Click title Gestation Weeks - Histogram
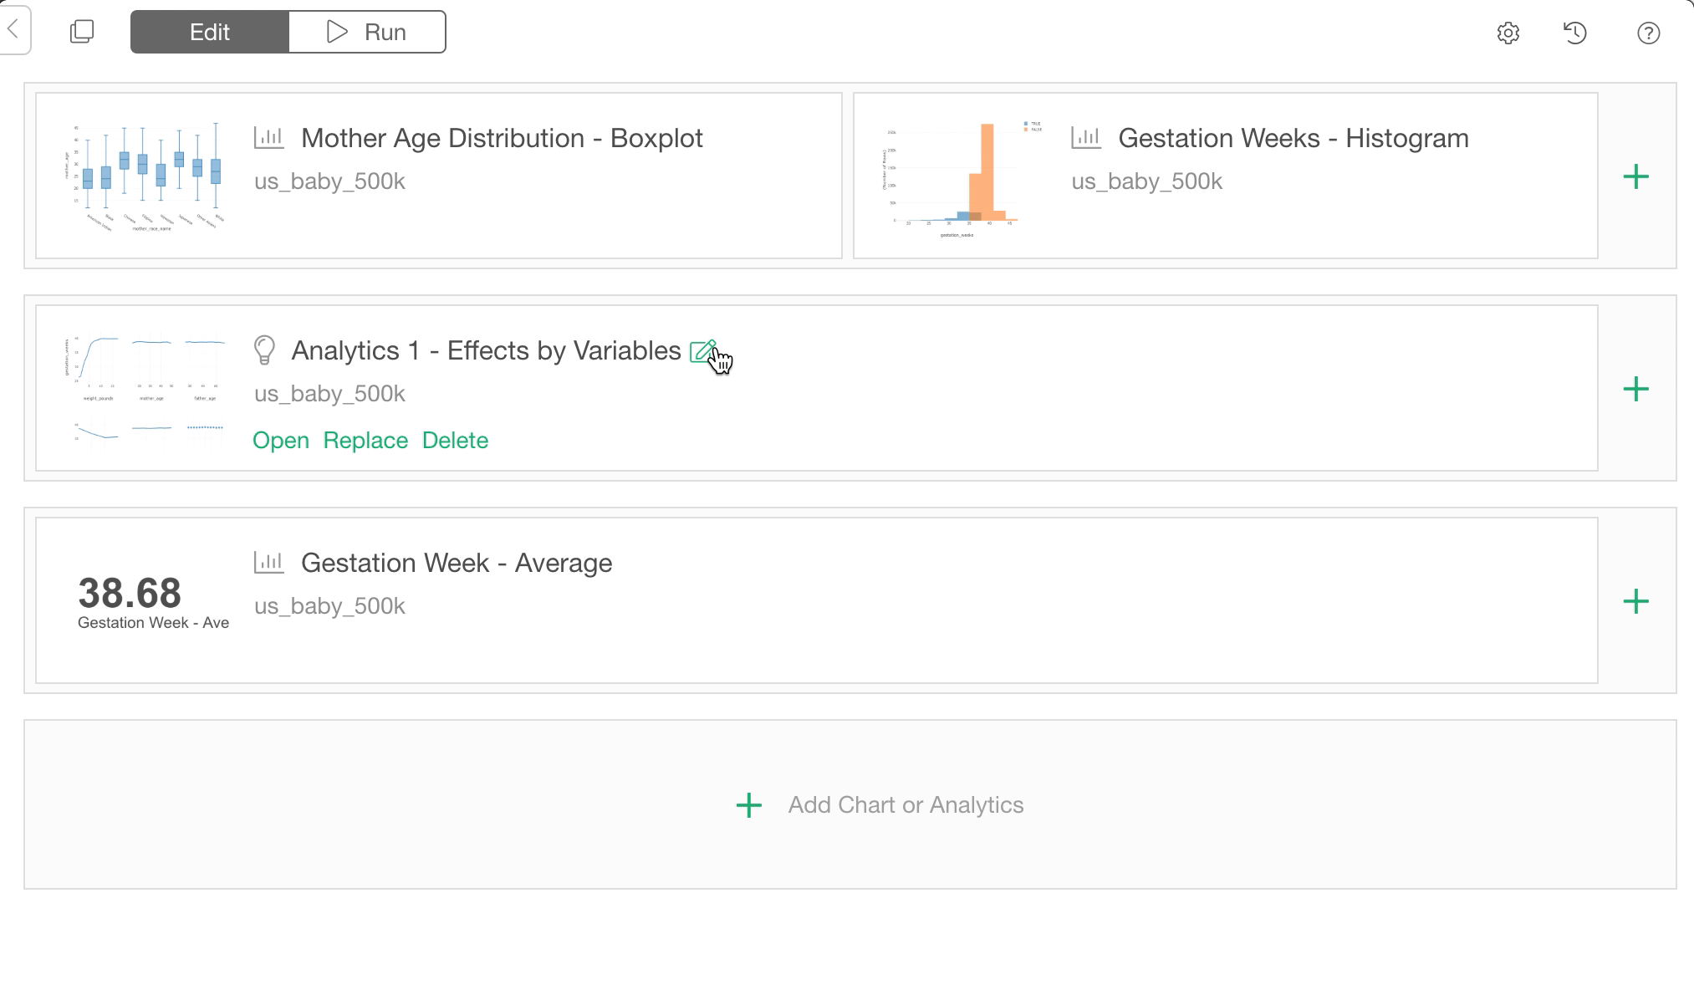Viewport: 1694px width, 985px height. [1293, 138]
